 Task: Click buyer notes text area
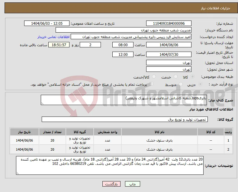pyautogui.click(x=110, y=165)
